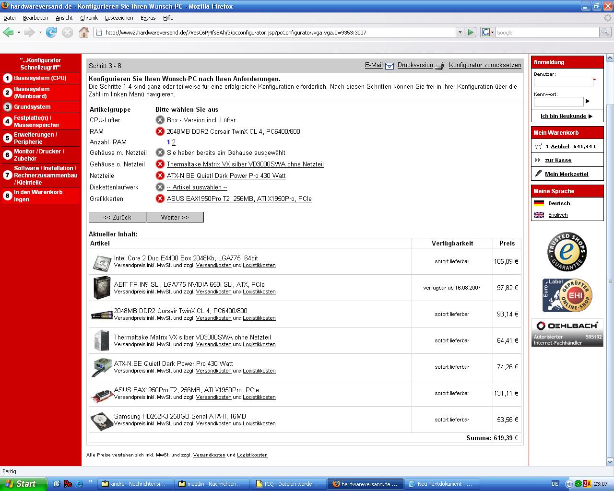Remove the RAM selection via its red X

pyautogui.click(x=160, y=131)
